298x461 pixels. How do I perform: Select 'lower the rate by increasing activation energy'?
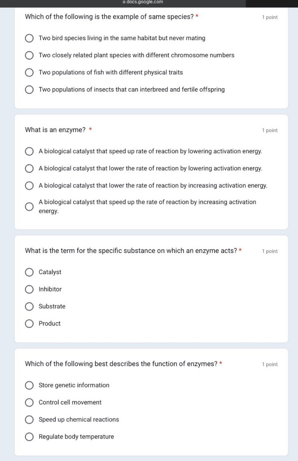(x=29, y=186)
